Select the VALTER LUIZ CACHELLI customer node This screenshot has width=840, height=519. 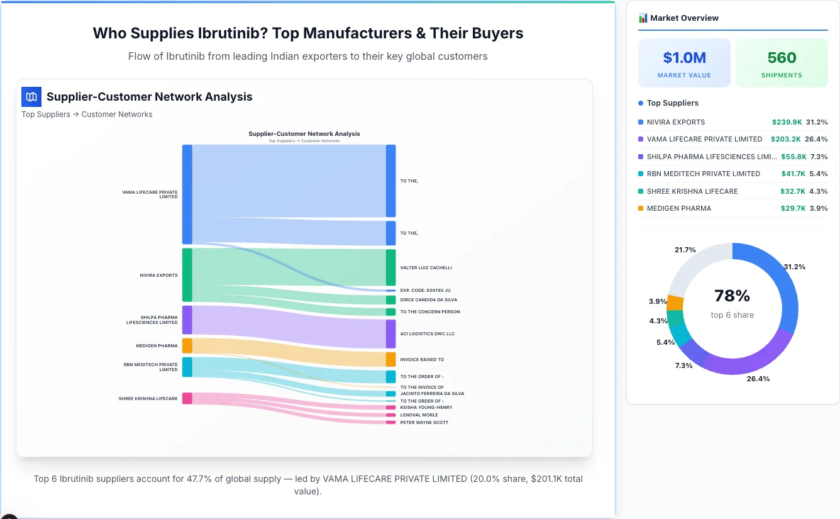coord(390,267)
